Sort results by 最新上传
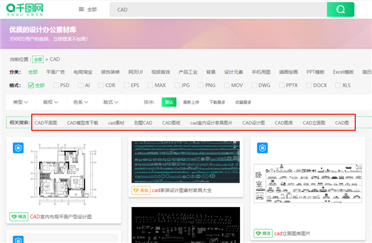This screenshot has width=372, height=243. [x=191, y=102]
